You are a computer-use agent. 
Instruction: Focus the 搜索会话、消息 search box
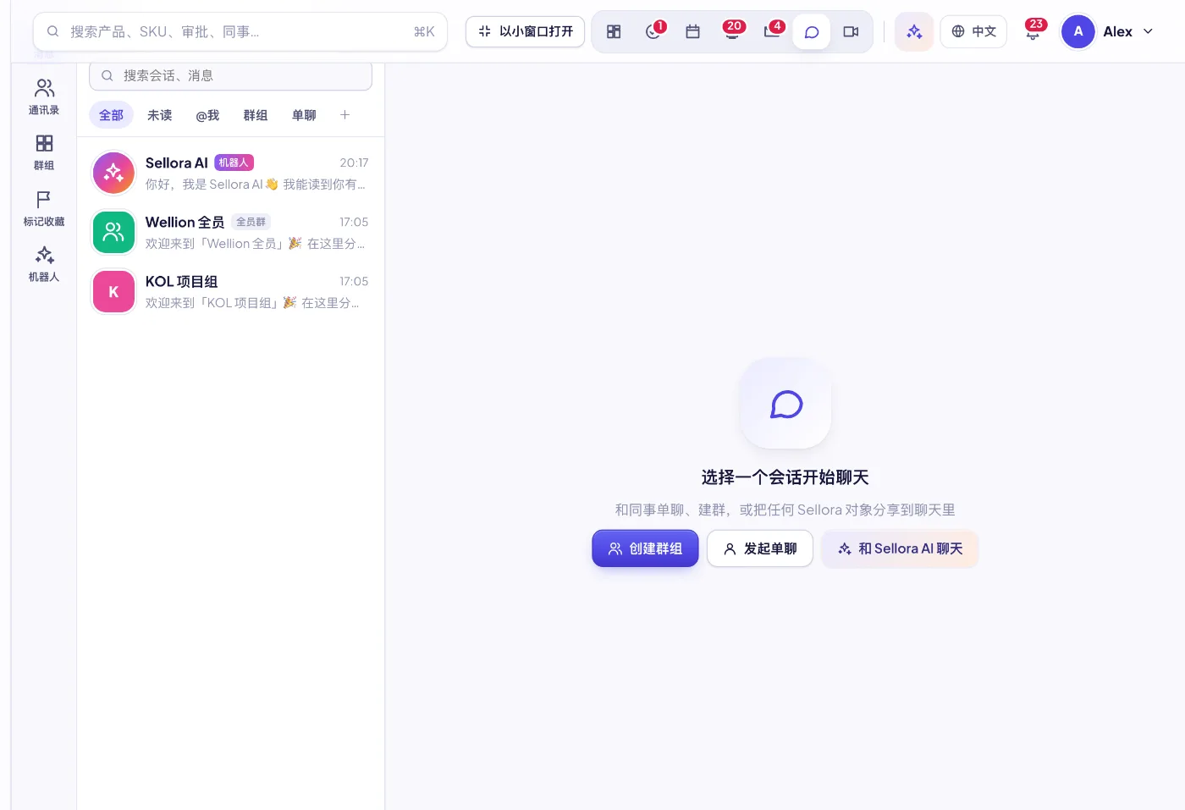pos(230,75)
